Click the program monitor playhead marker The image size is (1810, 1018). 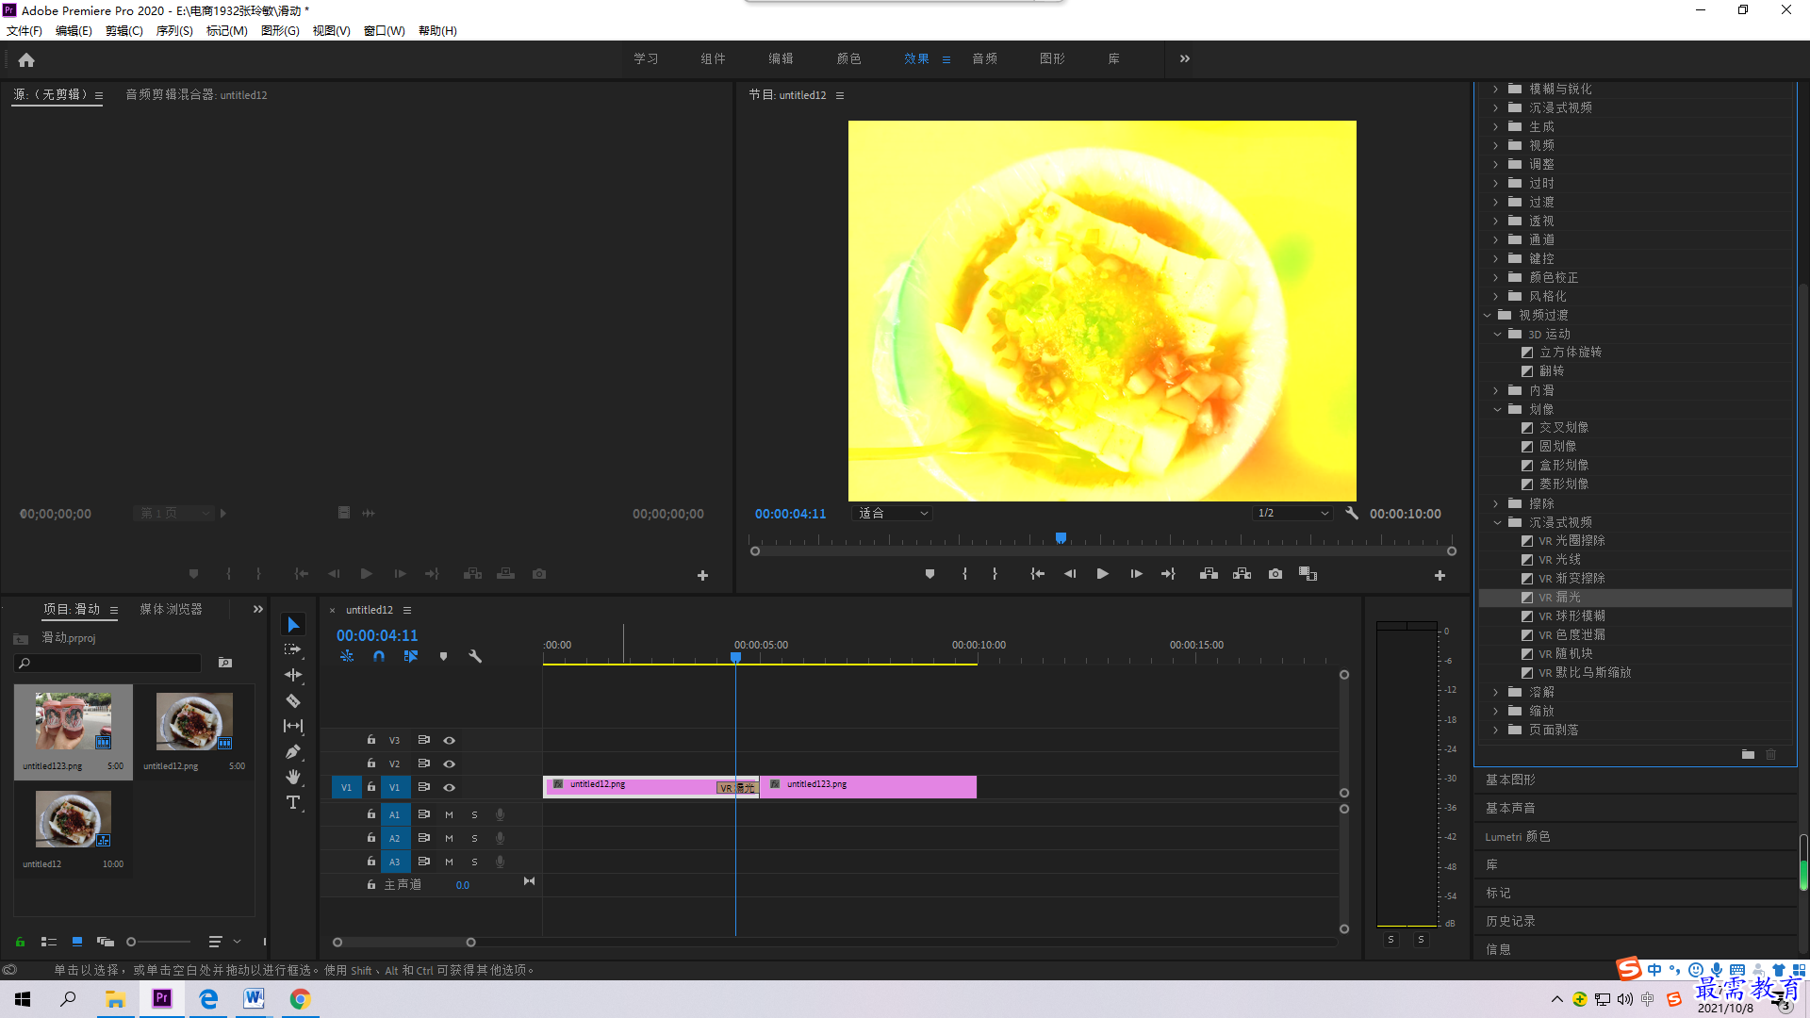tap(1061, 538)
